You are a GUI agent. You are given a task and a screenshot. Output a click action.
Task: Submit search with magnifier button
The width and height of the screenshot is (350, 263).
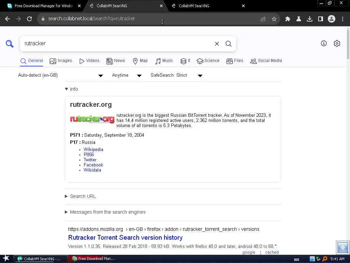(x=228, y=44)
